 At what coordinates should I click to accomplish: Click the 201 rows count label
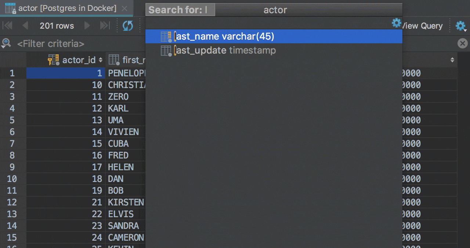point(57,26)
